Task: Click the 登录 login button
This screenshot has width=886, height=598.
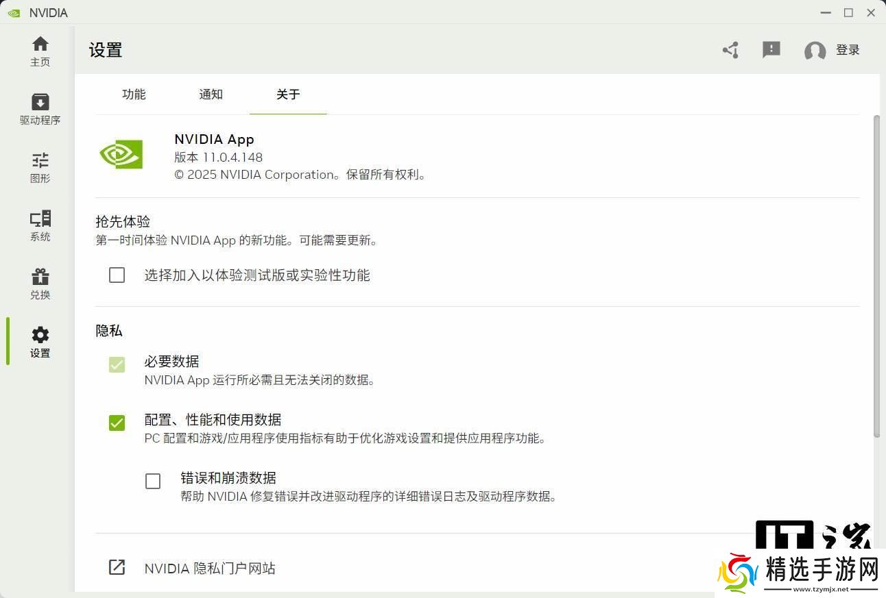Action: [848, 50]
